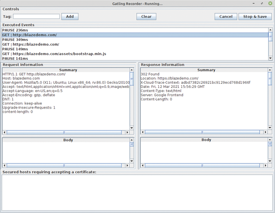Click up arrow in Response Summary scrollbar
This screenshot has height=213, width=275.
click(270, 70)
